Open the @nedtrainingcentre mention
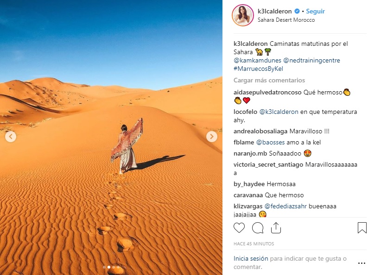The height and width of the screenshot is (275, 368). click(311, 60)
